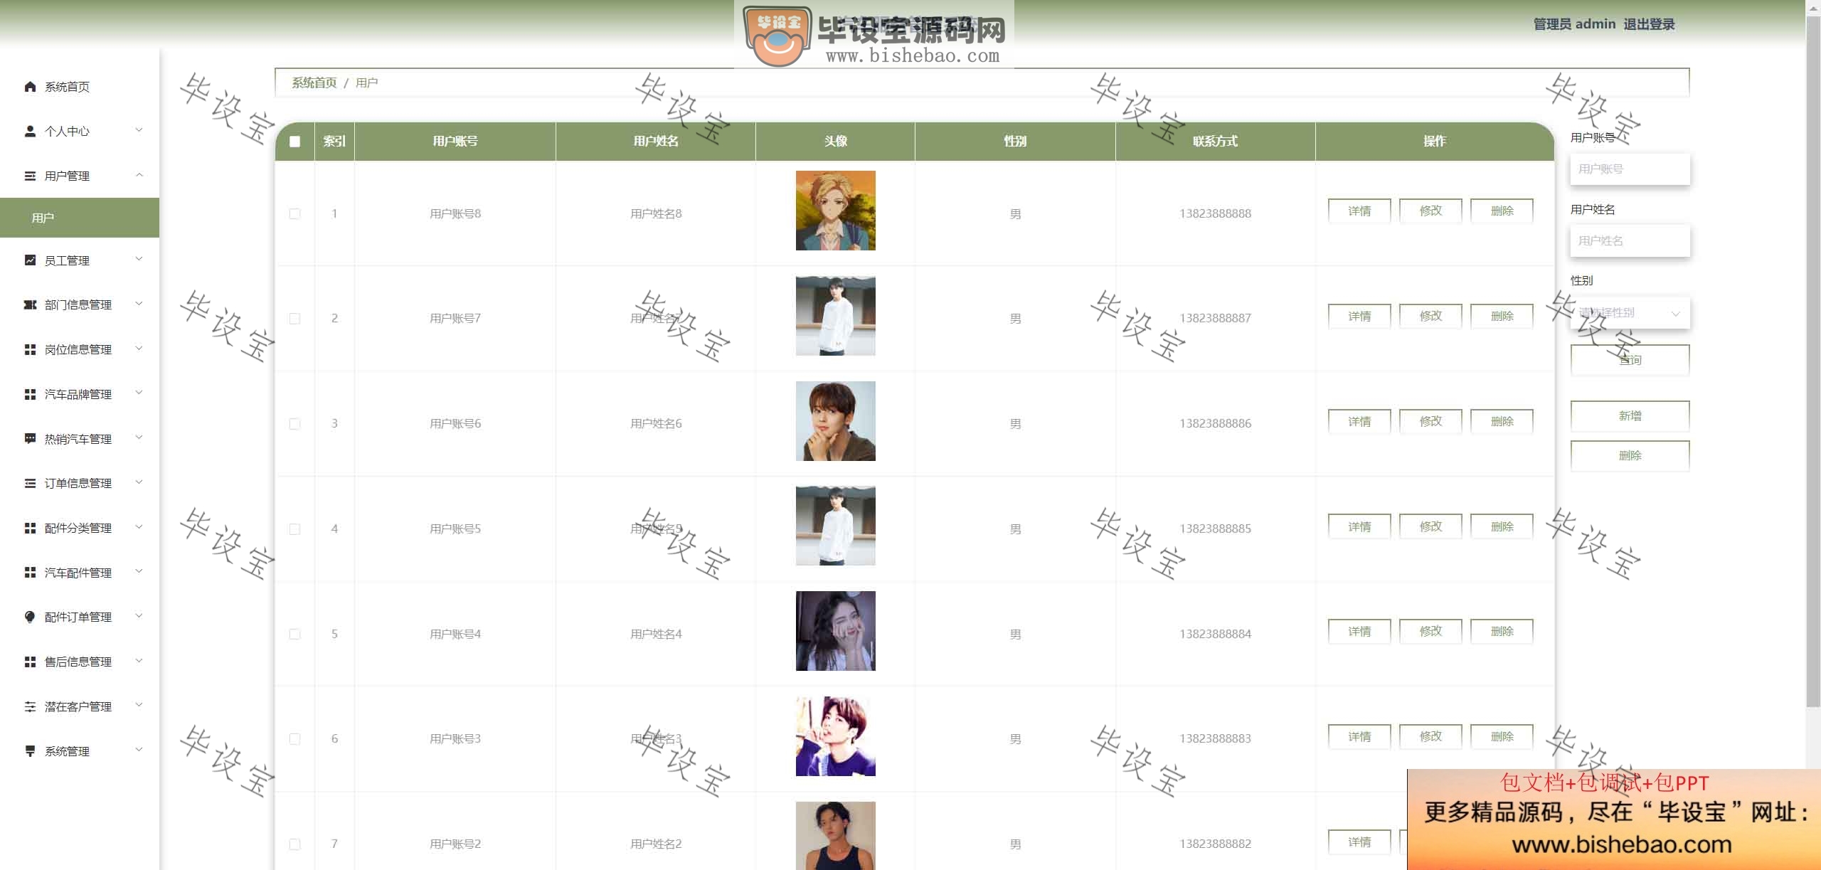Screen dimensions: 1821x870
Task: Click the chart icon next to 员工管理
Action: coord(30,260)
